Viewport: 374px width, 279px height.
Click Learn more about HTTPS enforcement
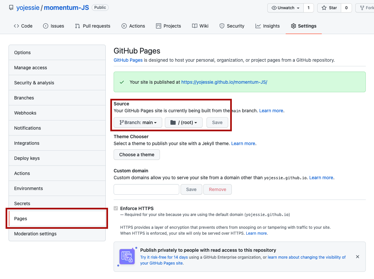(256, 233)
